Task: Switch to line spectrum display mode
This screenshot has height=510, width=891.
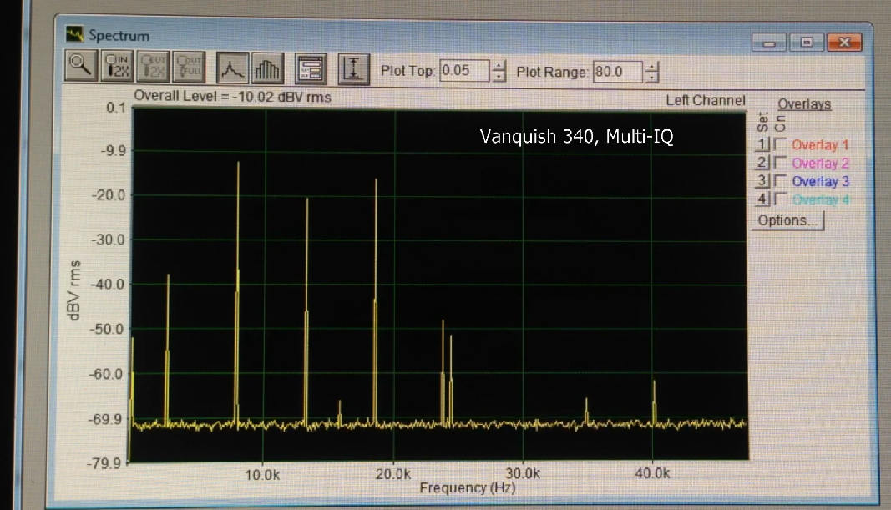Action: 232,68
